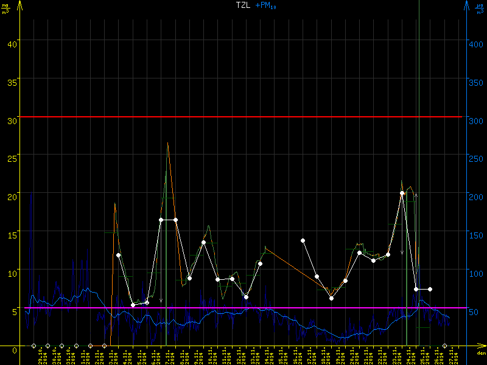Select the rightmost circle marker on x-axis
Viewport: 487px width, 365px height.
click(x=445, y=346)
